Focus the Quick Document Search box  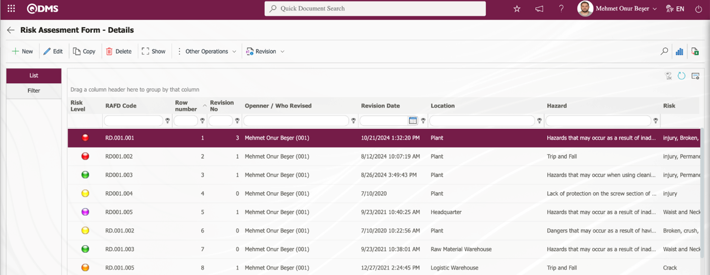pos(375,8)
